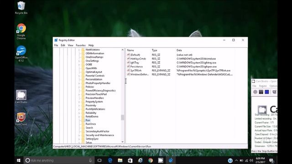Launch Google Chrome from the desktop
This screenshot has height=164, width=292.
pyautogui.click(x=21, y=31)
